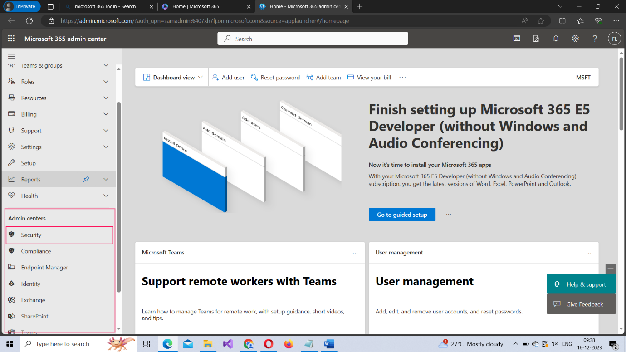
Task: Switch to the Home | Microsoft 365 tab
Action: (206, 6)
